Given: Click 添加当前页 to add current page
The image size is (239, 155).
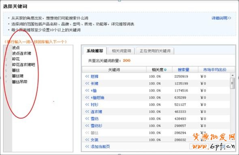Looking at the screenshot, I should point(100,147).
